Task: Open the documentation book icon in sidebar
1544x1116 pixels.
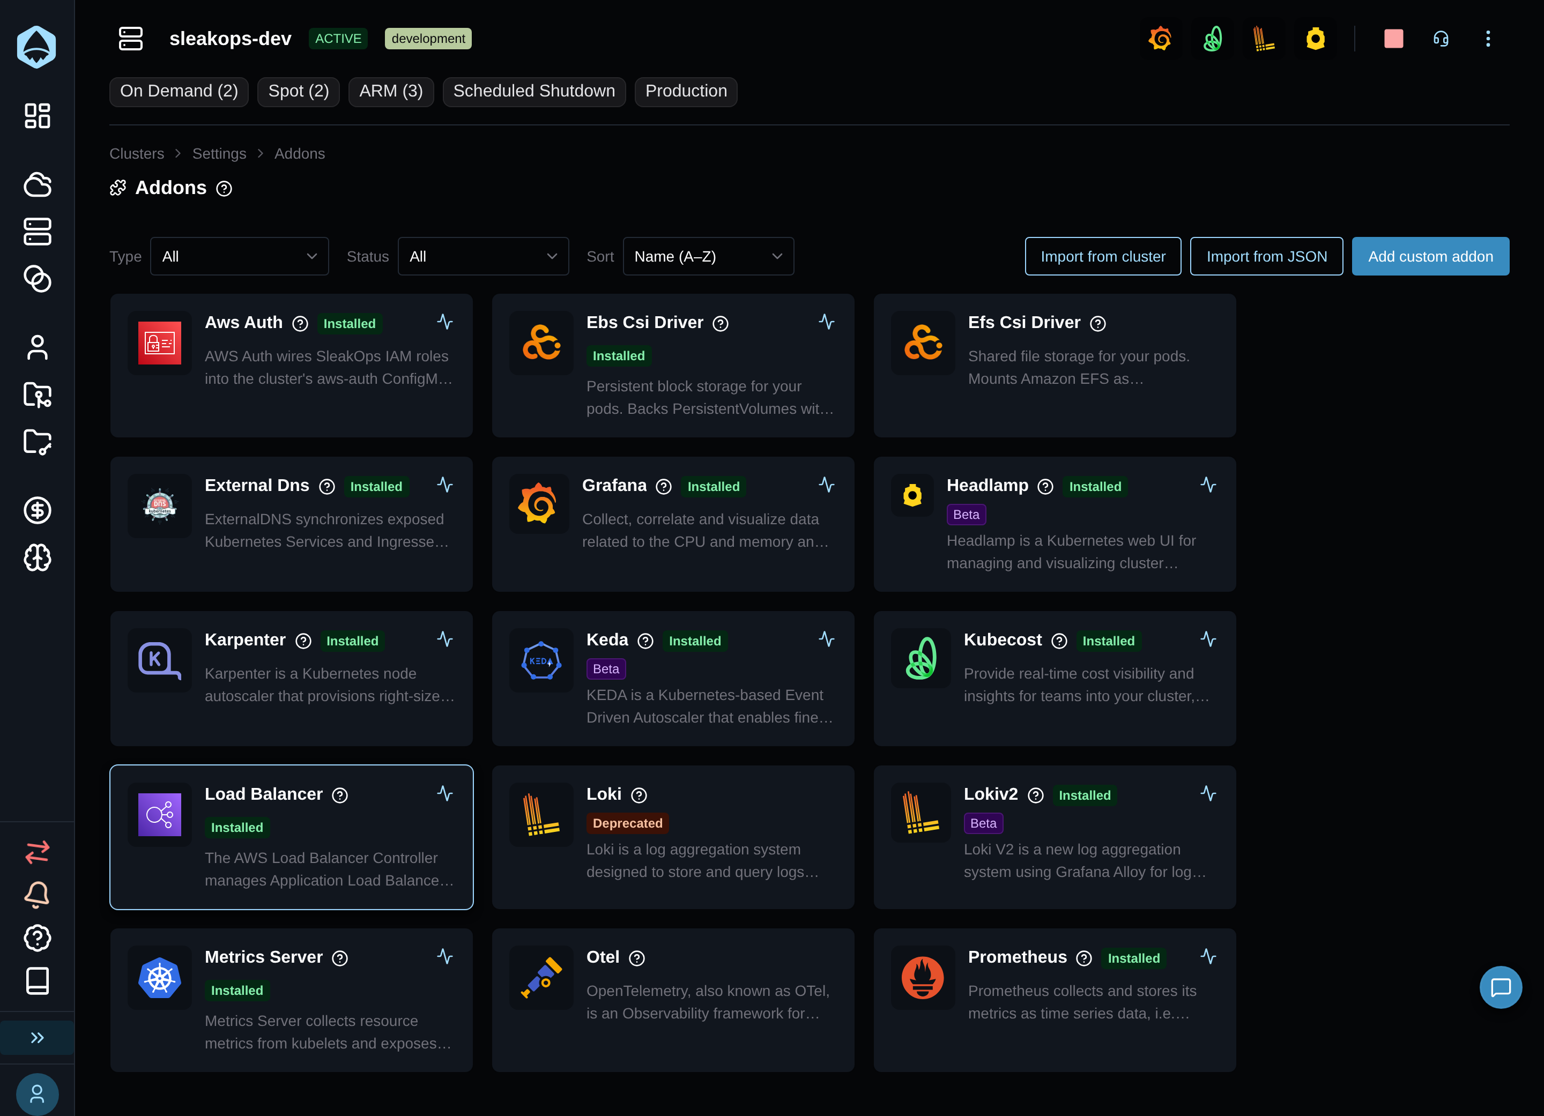Action: click(38, 981)
